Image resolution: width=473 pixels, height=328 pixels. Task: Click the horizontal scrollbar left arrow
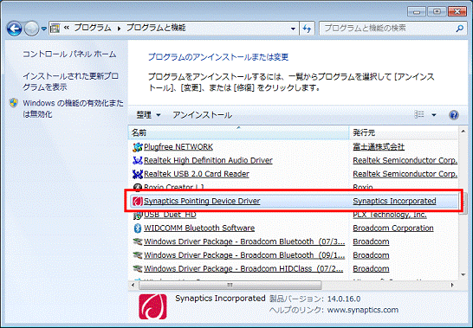coord(133,285)
